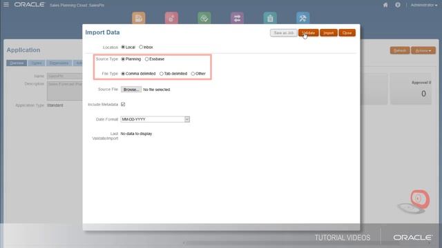The image size is (442, 248).
Task: Select Inbox location option
Action: 141,47
